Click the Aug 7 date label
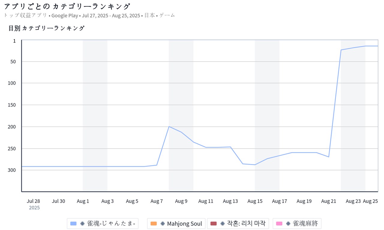 (x=157, y=201)
